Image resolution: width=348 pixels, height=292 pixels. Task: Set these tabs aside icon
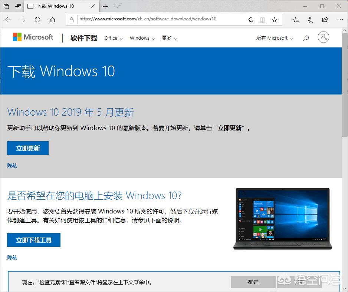[x=18, y=6]
